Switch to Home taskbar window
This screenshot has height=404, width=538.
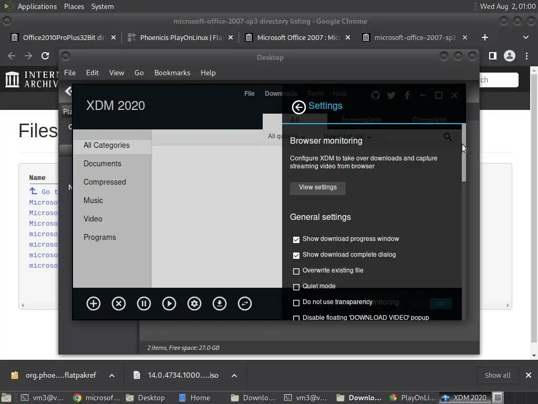pos(195,398)
